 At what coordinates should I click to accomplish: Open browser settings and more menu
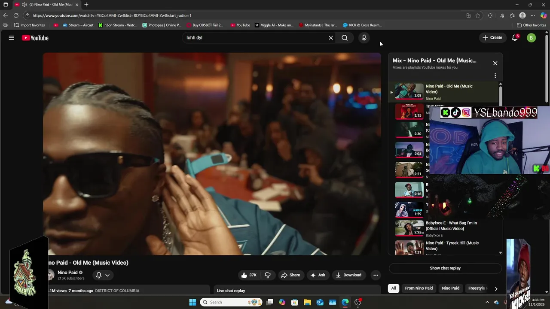pos(533,15)
